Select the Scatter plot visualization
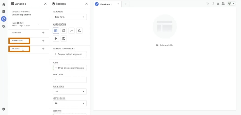The height and width of the screenshot is (115, 241). coord(79,31)
